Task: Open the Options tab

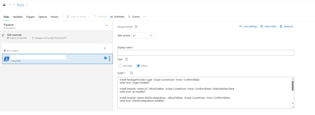Action: (42, 17)
